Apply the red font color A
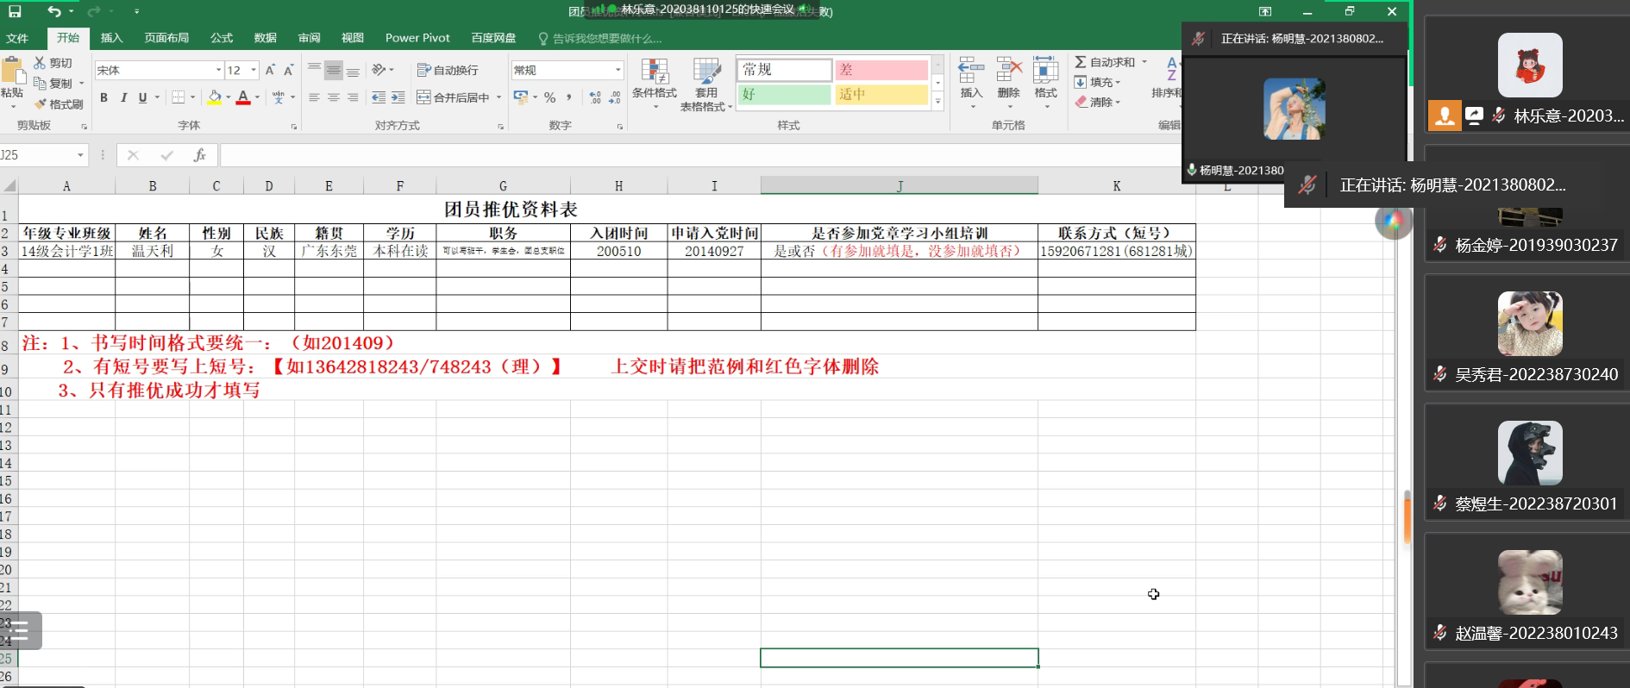1630x688 pixels. point(243,97)
